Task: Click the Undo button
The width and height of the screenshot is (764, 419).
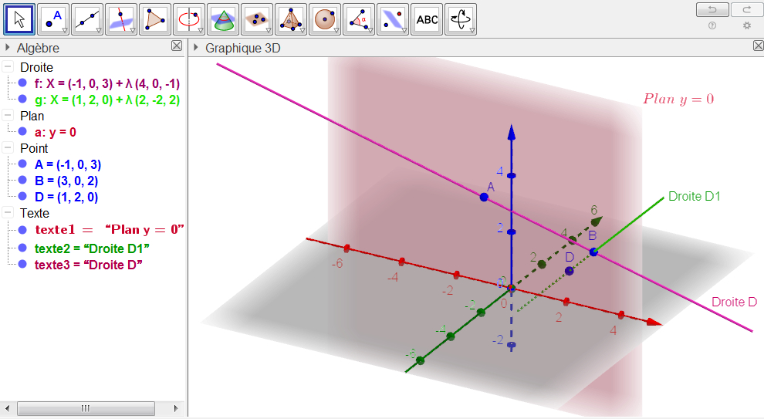Action: point(712,9)
